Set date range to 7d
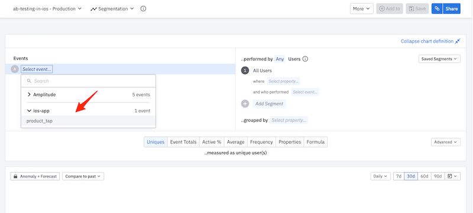Viewport: 473px width, 213px height. click(x=399, y=176)
